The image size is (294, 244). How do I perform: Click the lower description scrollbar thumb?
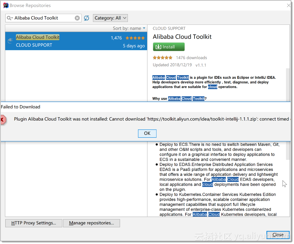288,151
